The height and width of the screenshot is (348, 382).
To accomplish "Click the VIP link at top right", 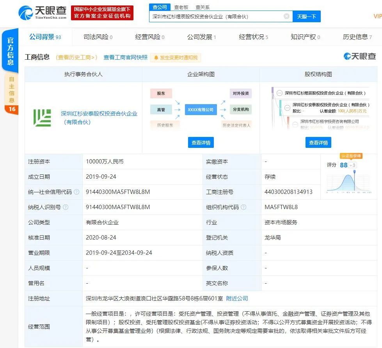I will pos(378,16).
